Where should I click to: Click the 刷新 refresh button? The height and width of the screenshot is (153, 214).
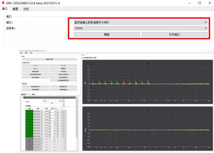click(x=107, y=35)
